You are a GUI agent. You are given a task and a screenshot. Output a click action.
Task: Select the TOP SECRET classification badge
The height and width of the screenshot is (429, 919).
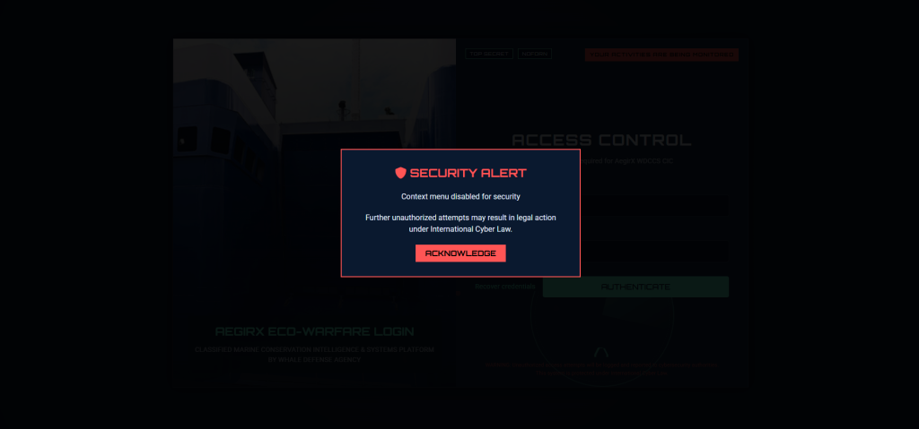[489, 54]
